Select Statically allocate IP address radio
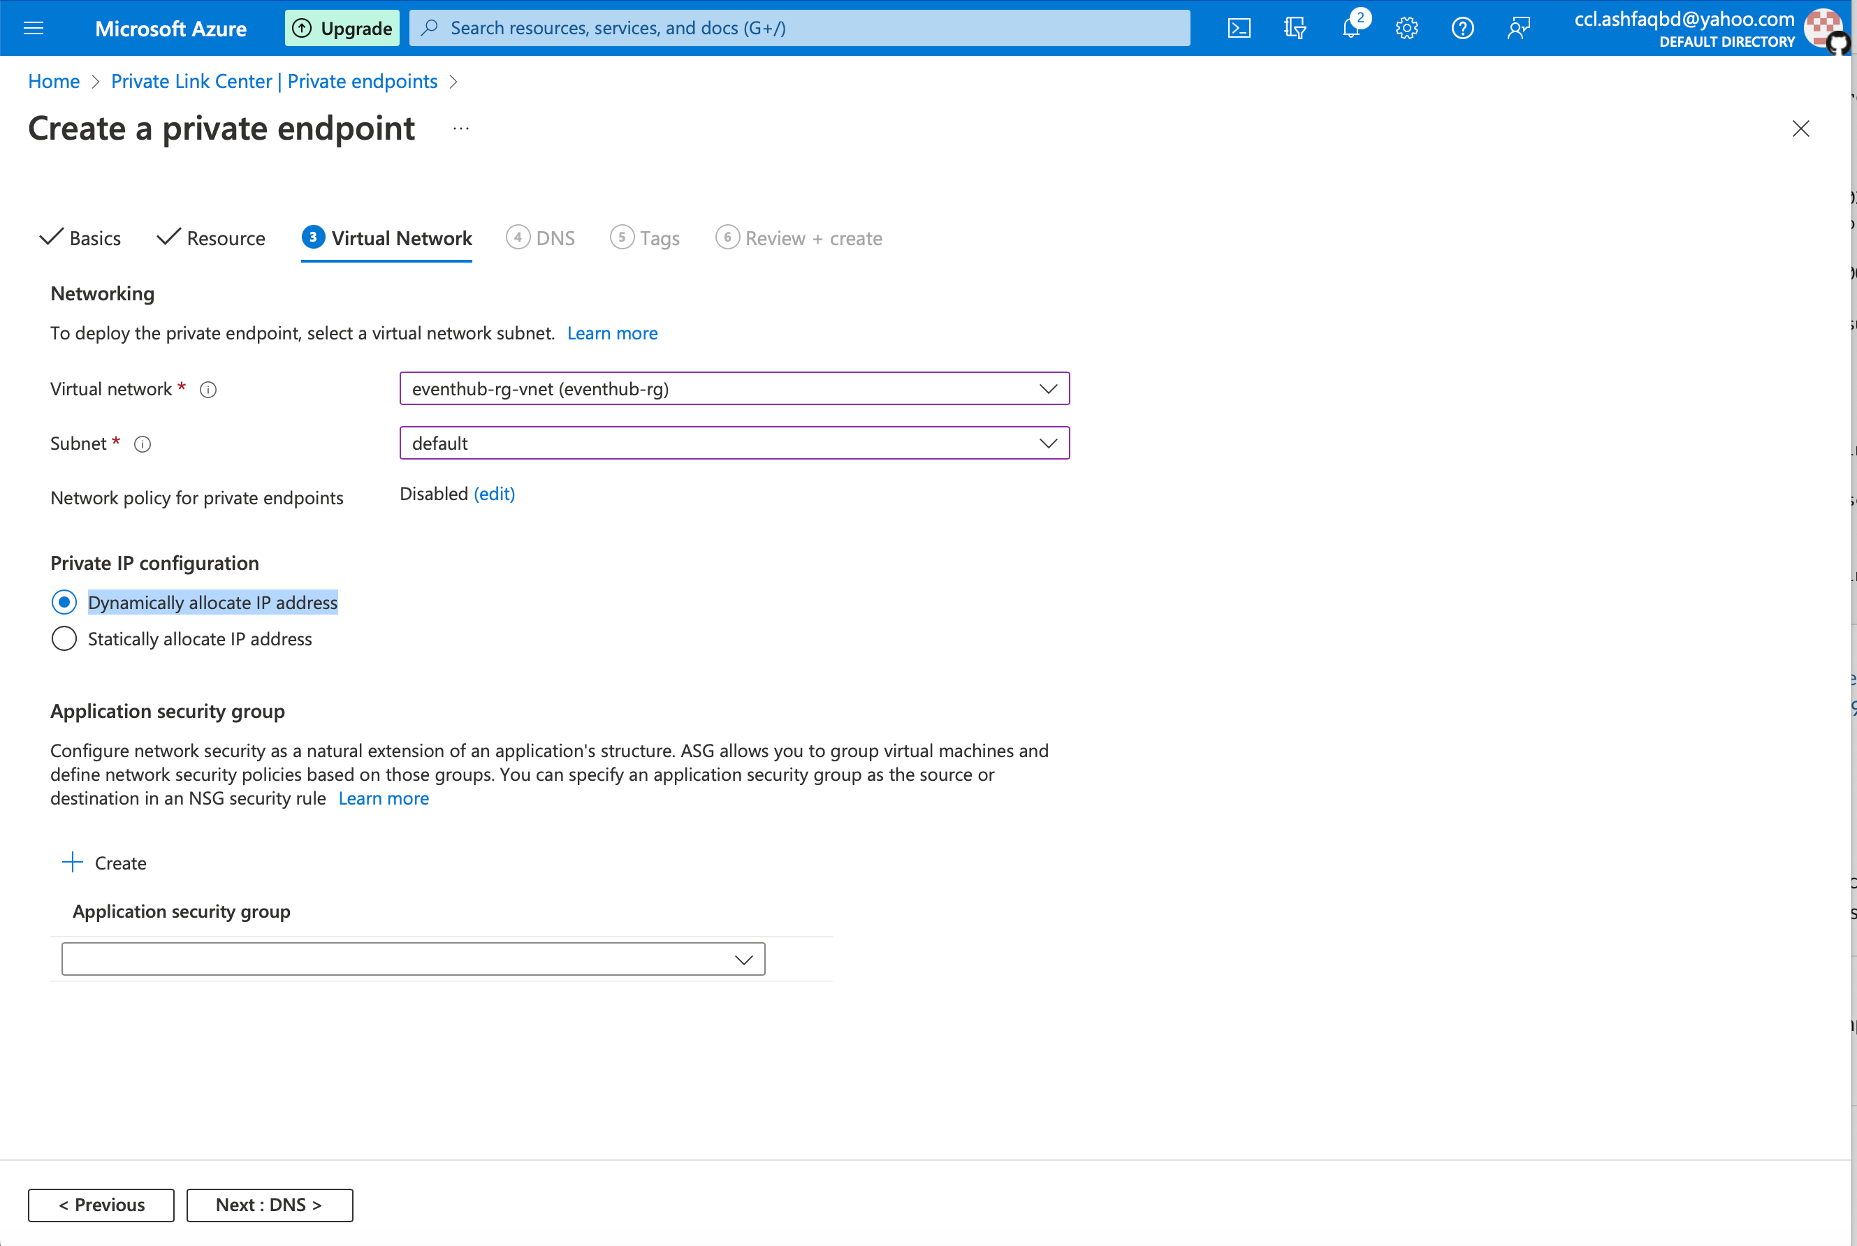 (64, 639)
